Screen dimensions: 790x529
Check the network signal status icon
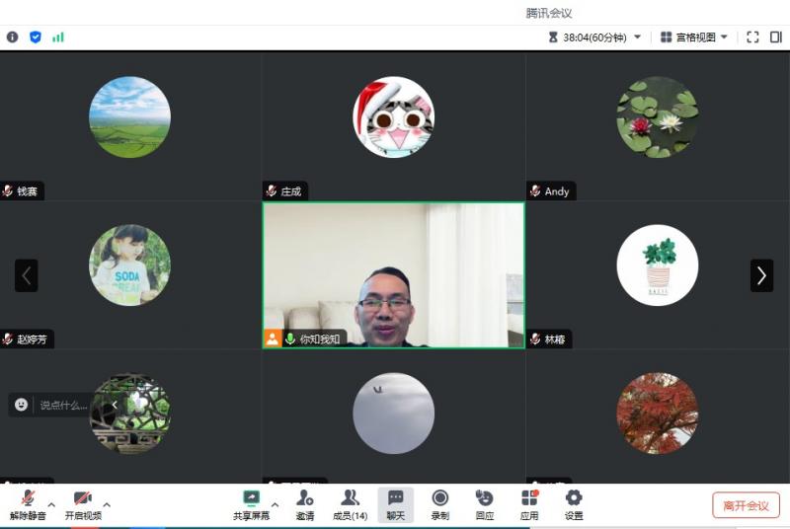pyautogui.click(x=58, y=38)
